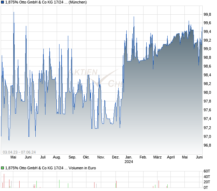Image resolution: width=217 pixels, height=191 pixels.
Task: Click the price peak in late April 2023
Action: point(14,13)
